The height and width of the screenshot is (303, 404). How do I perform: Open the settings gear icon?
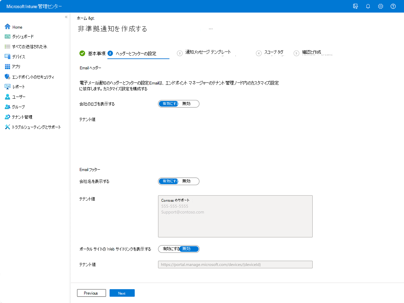click(x=380, y=6)
